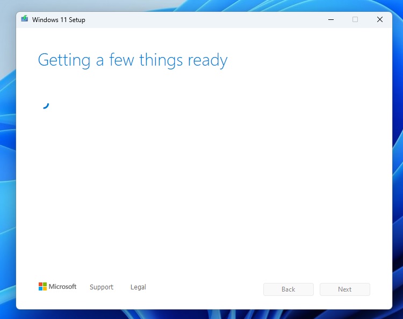
Task: Close the Windows 11 Setup window
Action: 379,19
